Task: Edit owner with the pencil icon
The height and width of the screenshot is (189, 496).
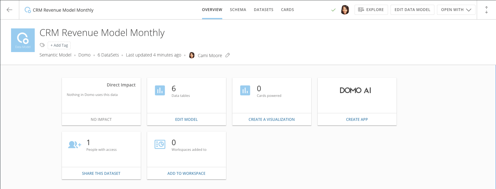Action: pos(228,55)
